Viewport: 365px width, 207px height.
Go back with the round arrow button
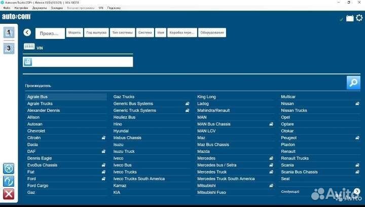click(27, 32)
